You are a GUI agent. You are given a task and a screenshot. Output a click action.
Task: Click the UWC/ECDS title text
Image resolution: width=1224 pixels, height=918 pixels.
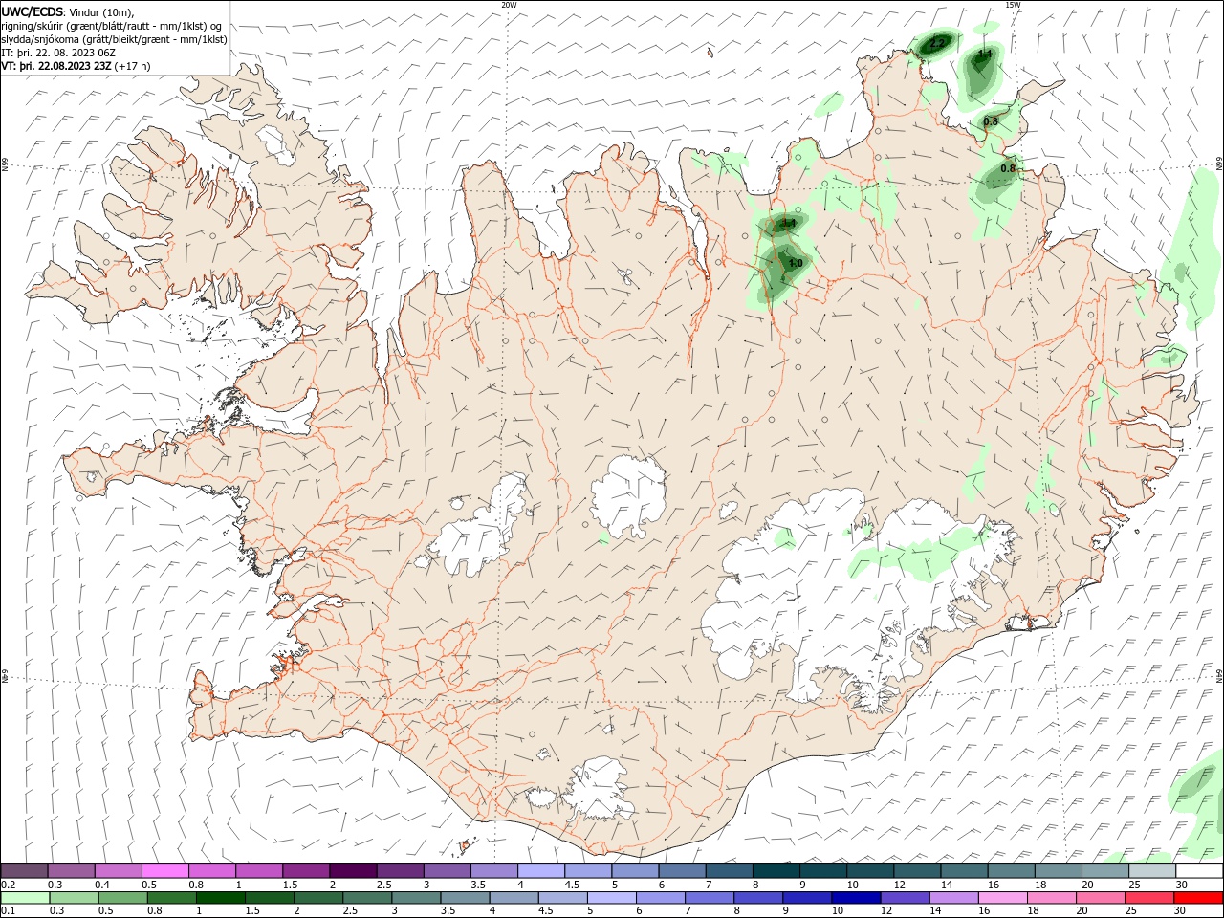pyautogui.click(x=32, y=11)
